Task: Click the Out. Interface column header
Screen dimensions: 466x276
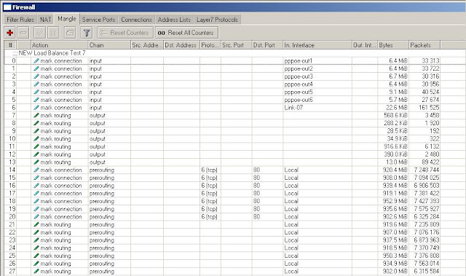Action: 365,45
